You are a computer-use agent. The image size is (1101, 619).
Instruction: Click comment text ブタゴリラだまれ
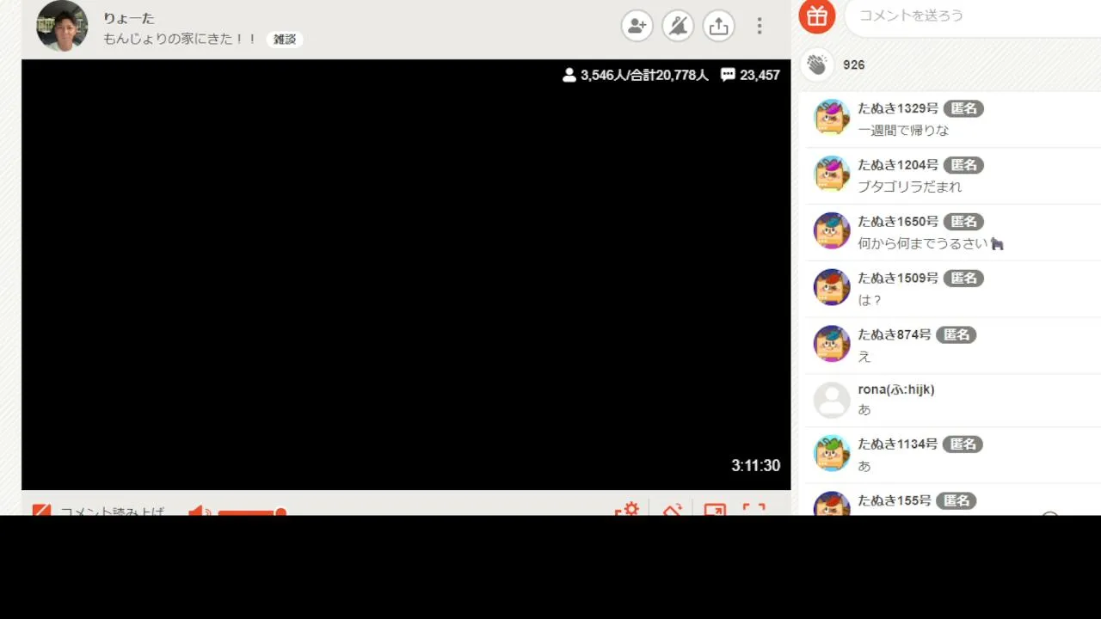910,187
